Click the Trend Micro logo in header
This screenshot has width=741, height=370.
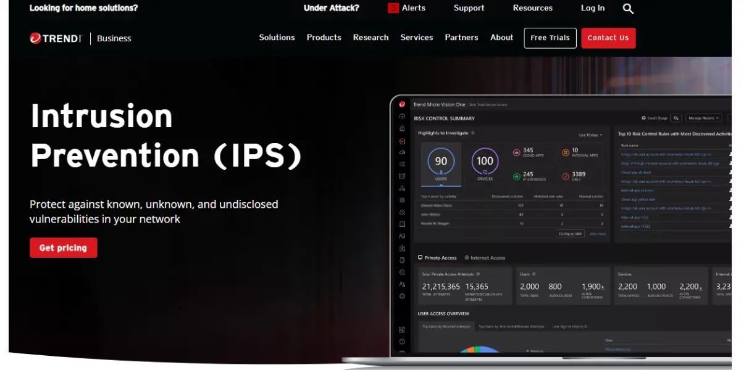point(56,38)
